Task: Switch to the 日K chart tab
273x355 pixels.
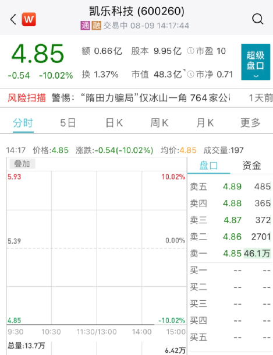Action: click(x=114, y=123)
